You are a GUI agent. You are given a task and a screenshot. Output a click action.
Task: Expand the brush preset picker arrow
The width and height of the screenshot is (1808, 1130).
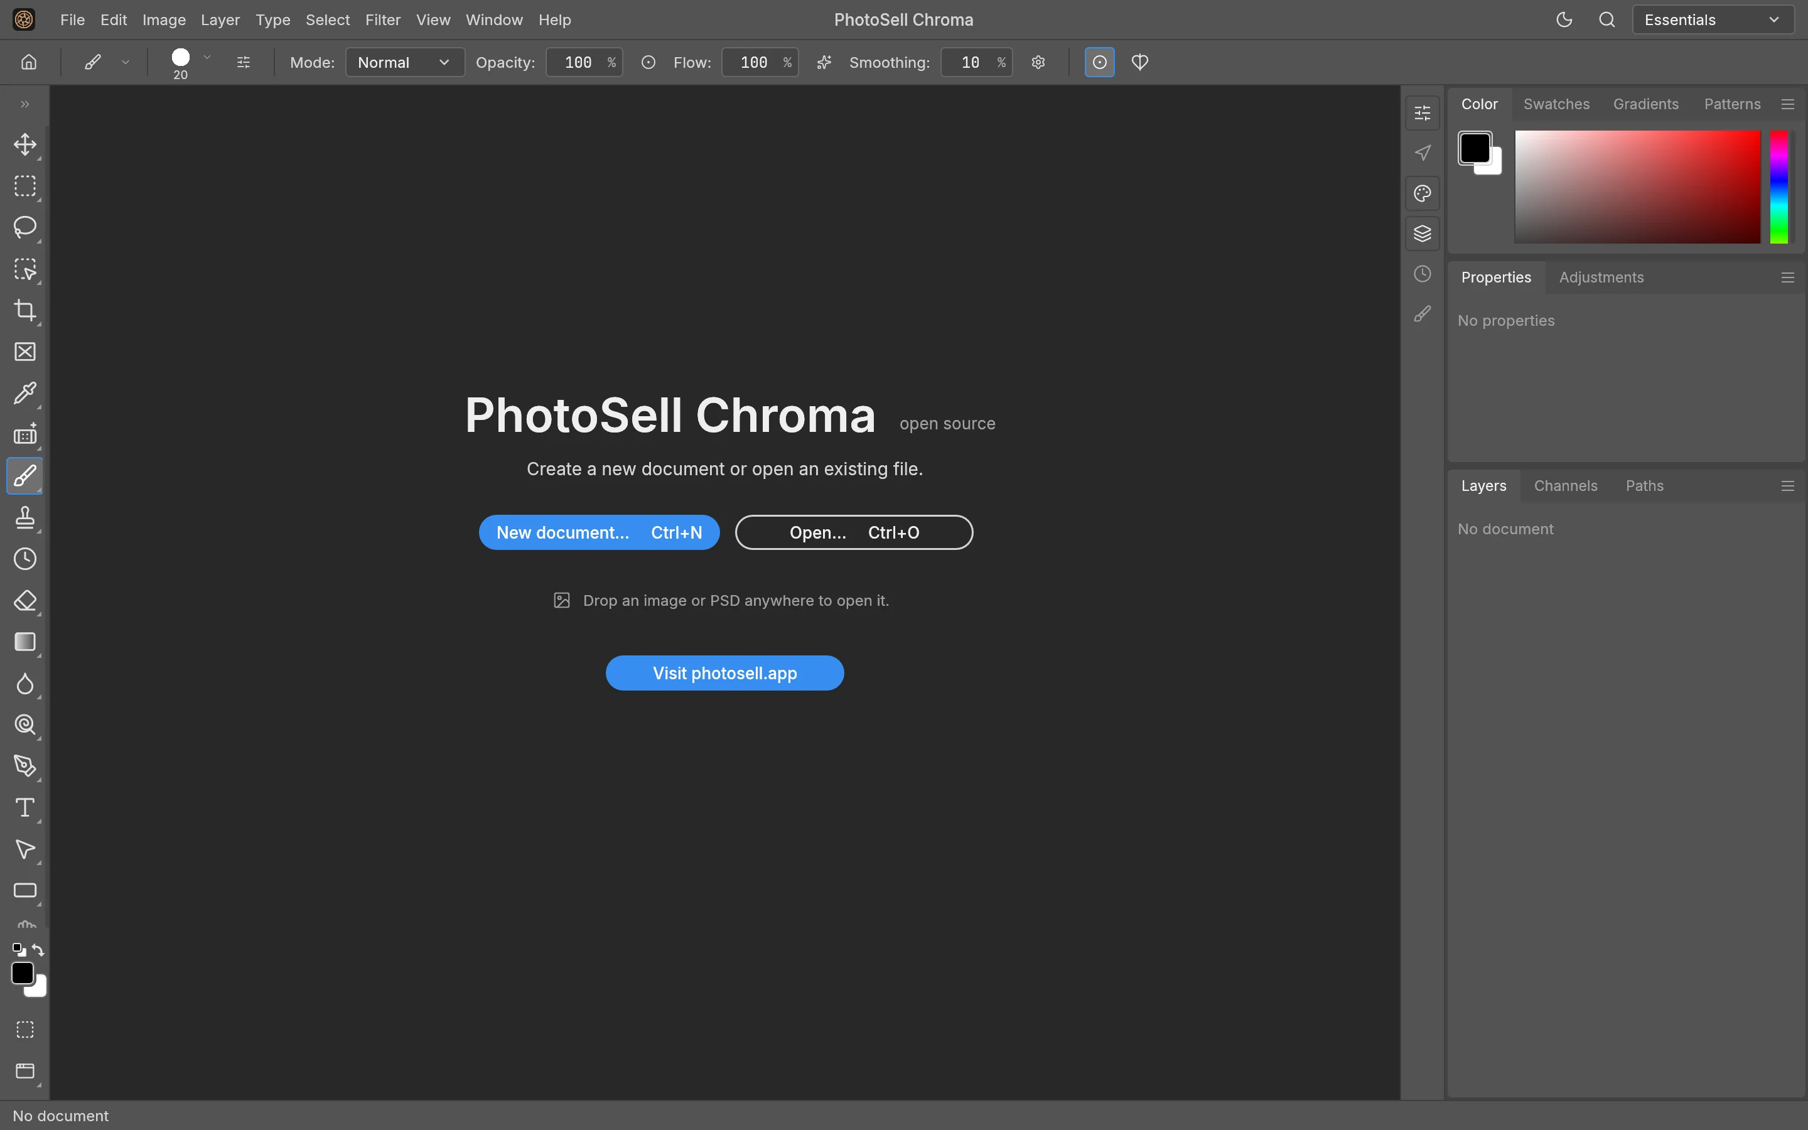[x=207, y=58]
